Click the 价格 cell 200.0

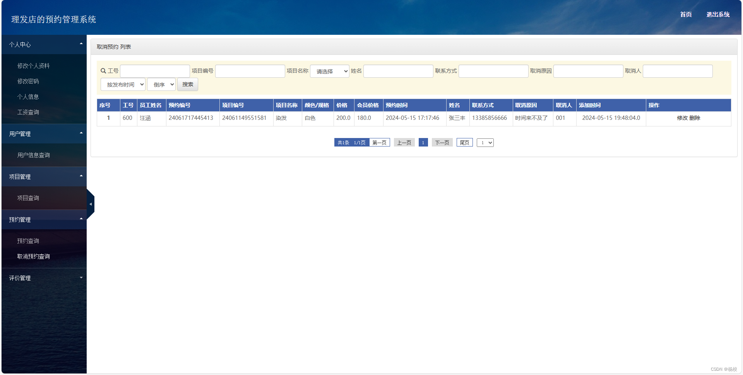(x=343, y=118)
